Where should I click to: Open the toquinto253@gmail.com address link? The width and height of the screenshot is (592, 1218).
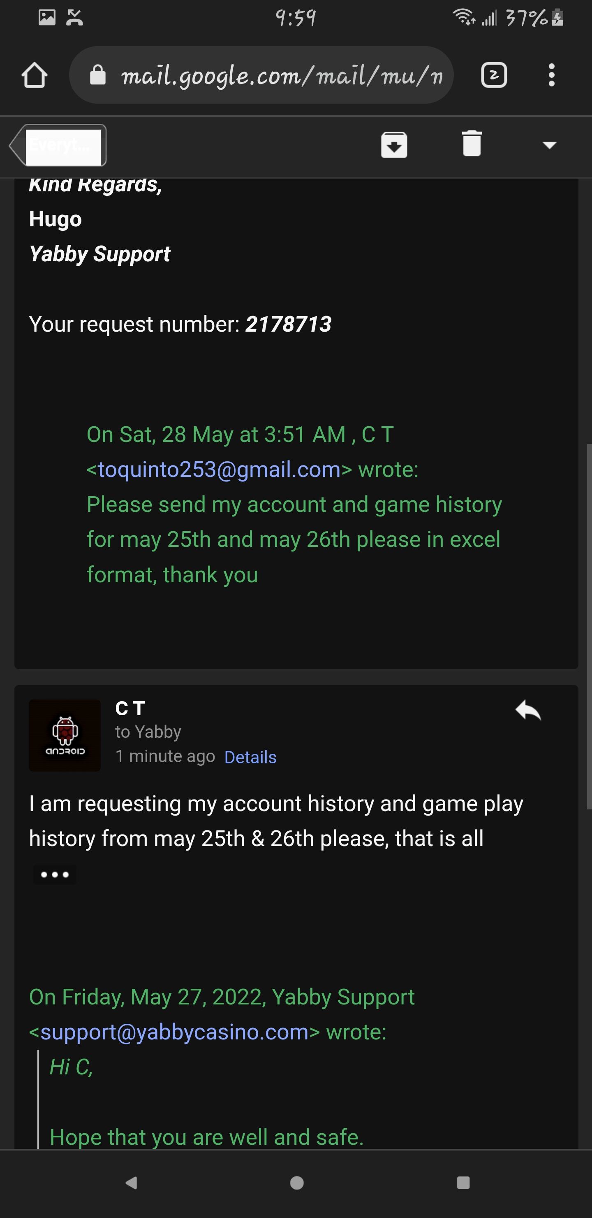click(219, 470)
